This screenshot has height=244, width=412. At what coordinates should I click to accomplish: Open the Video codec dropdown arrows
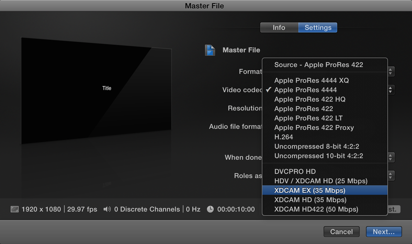click(x=391, y=90)
